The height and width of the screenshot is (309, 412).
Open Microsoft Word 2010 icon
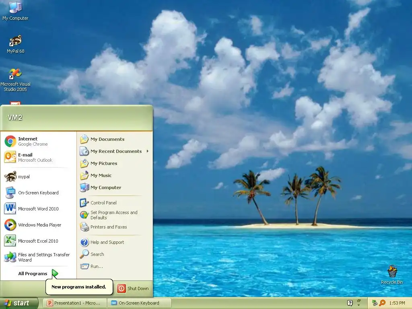click(x=10, y=209)
